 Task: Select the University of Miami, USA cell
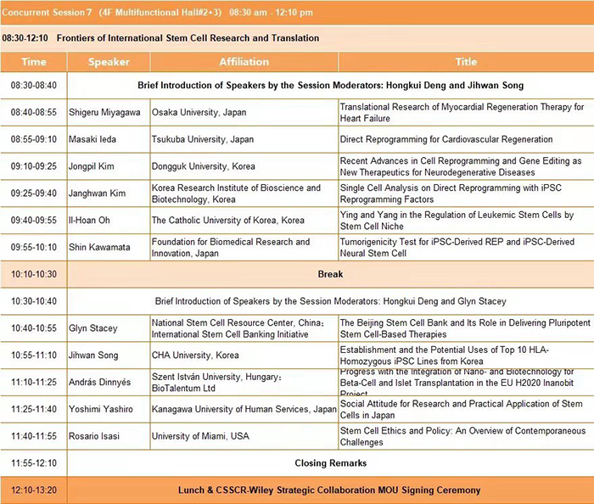202,436
